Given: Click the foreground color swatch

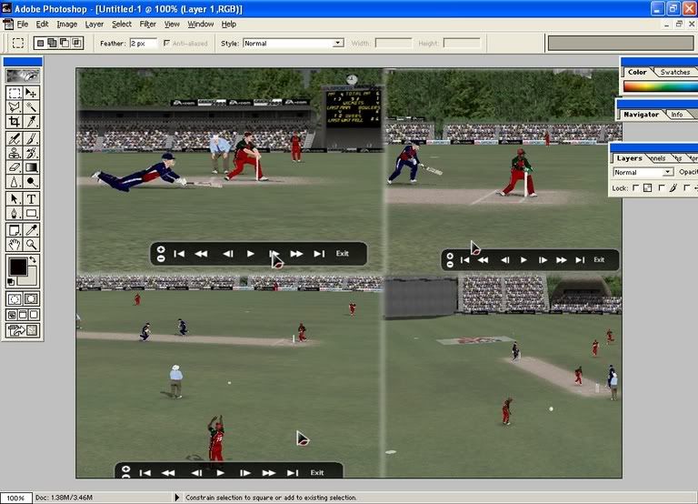Looking at the screenshot, I should pyautogui.click(x=18, y=267).
